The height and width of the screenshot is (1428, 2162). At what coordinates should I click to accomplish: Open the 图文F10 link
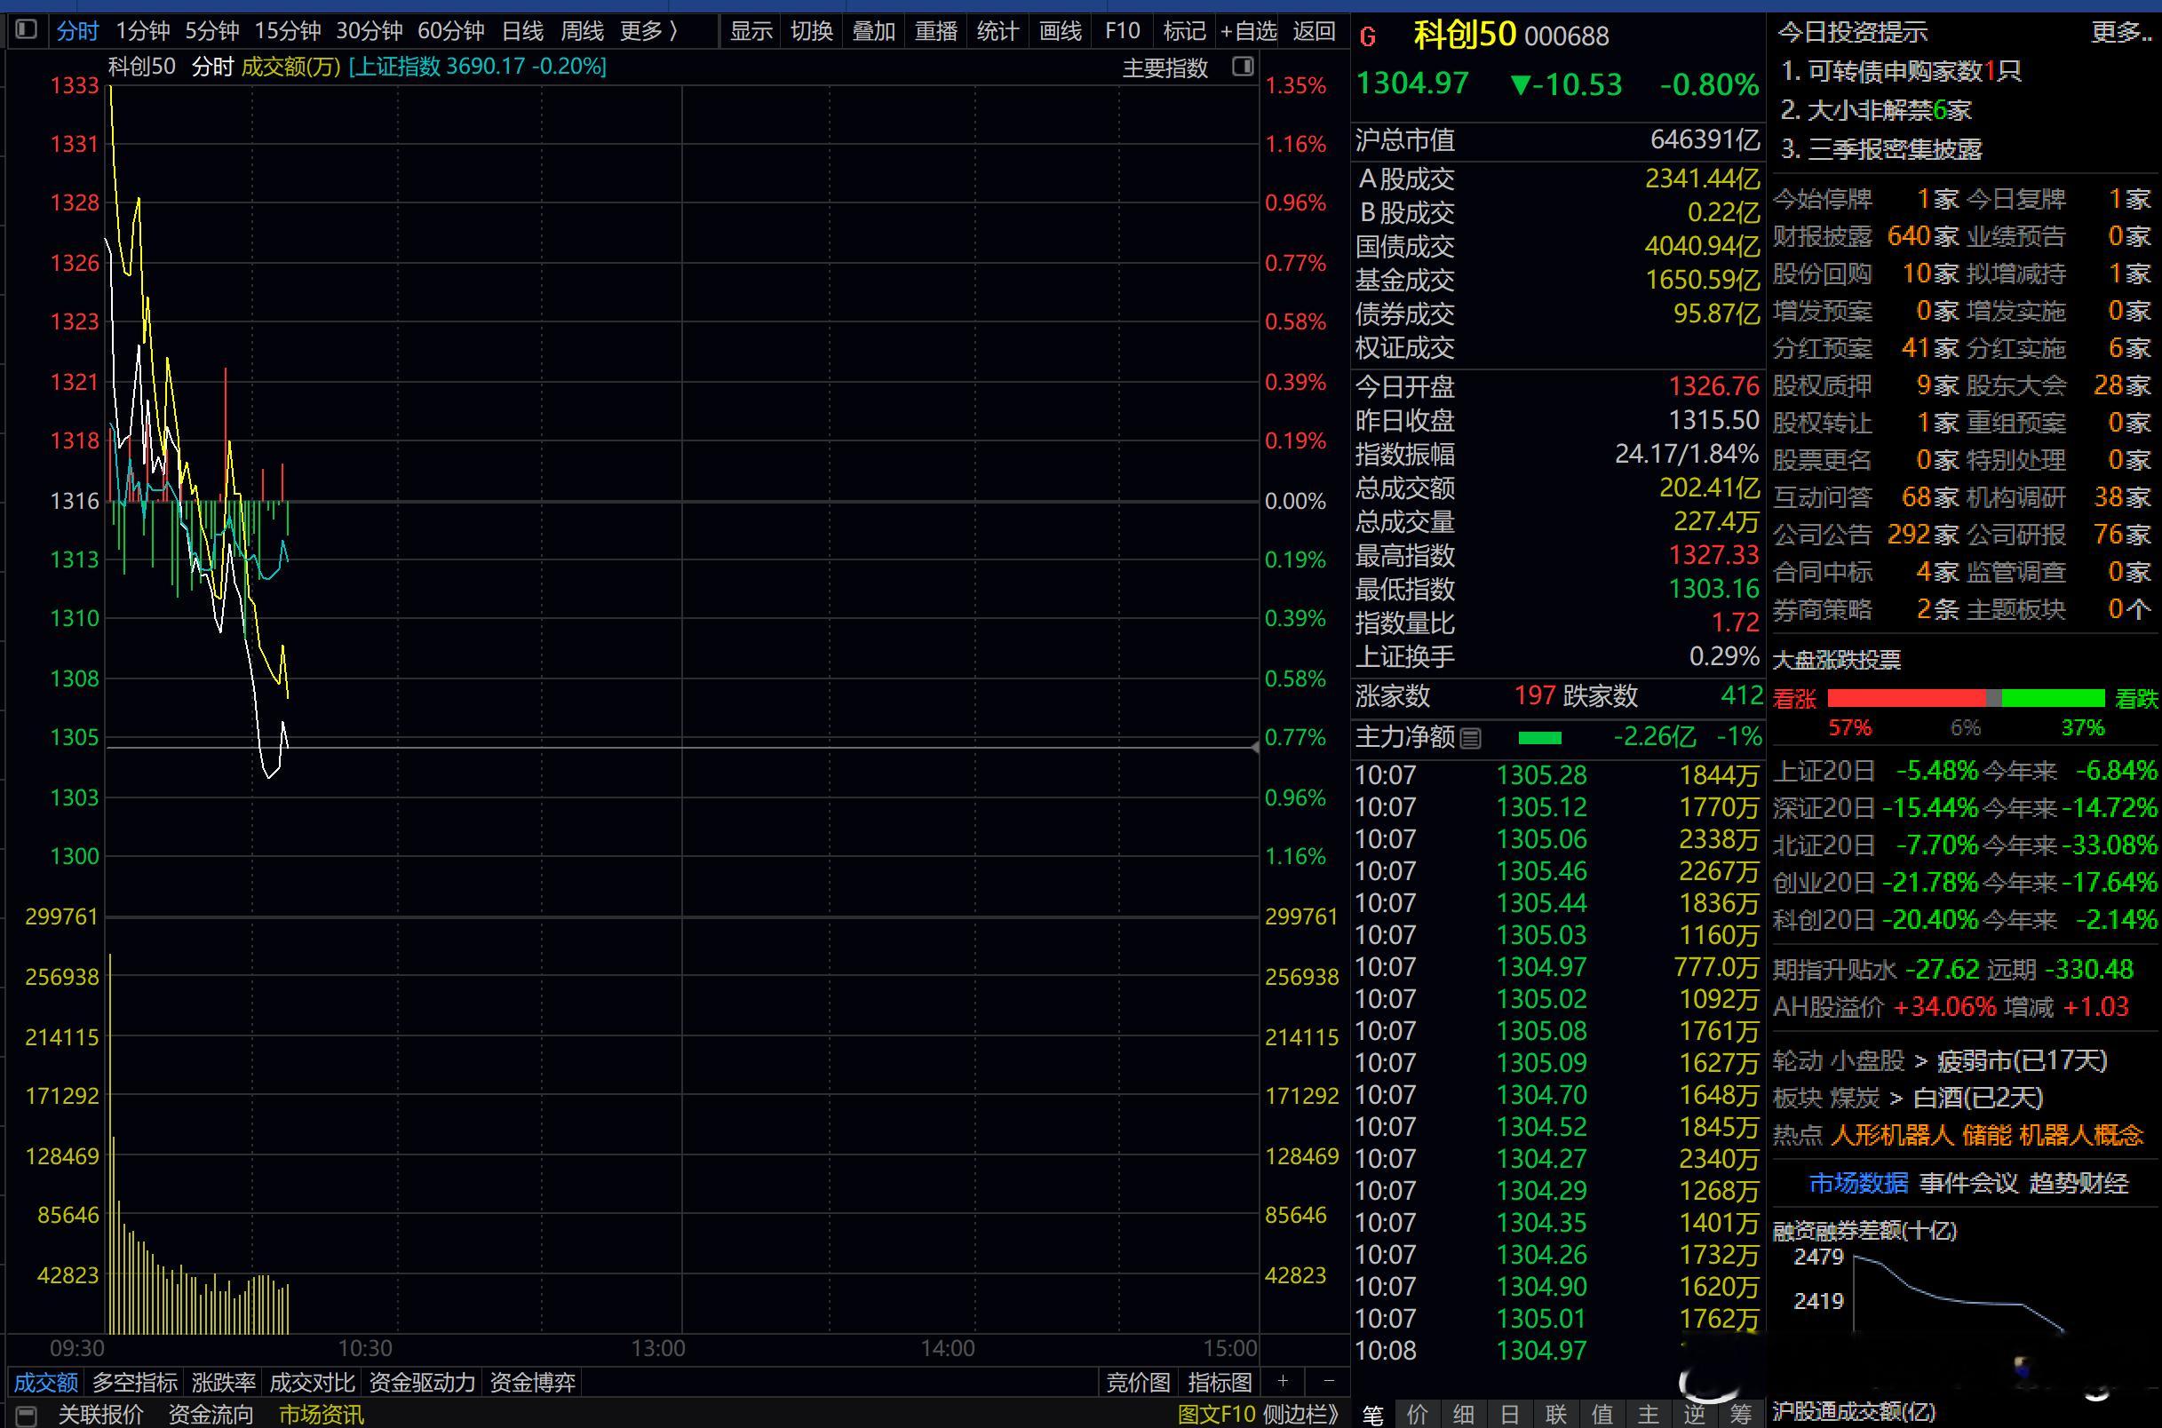point(1217,1415)
